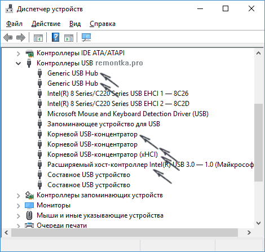Viewport: 265px width, 252px height.
Task: Open the Справка menu
Action: click(x=103, y=24)
